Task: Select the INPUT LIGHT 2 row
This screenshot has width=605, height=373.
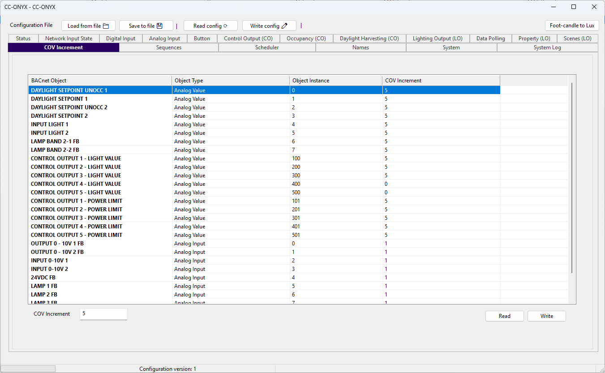Action: pyautogui.click(x=264, y=133)
